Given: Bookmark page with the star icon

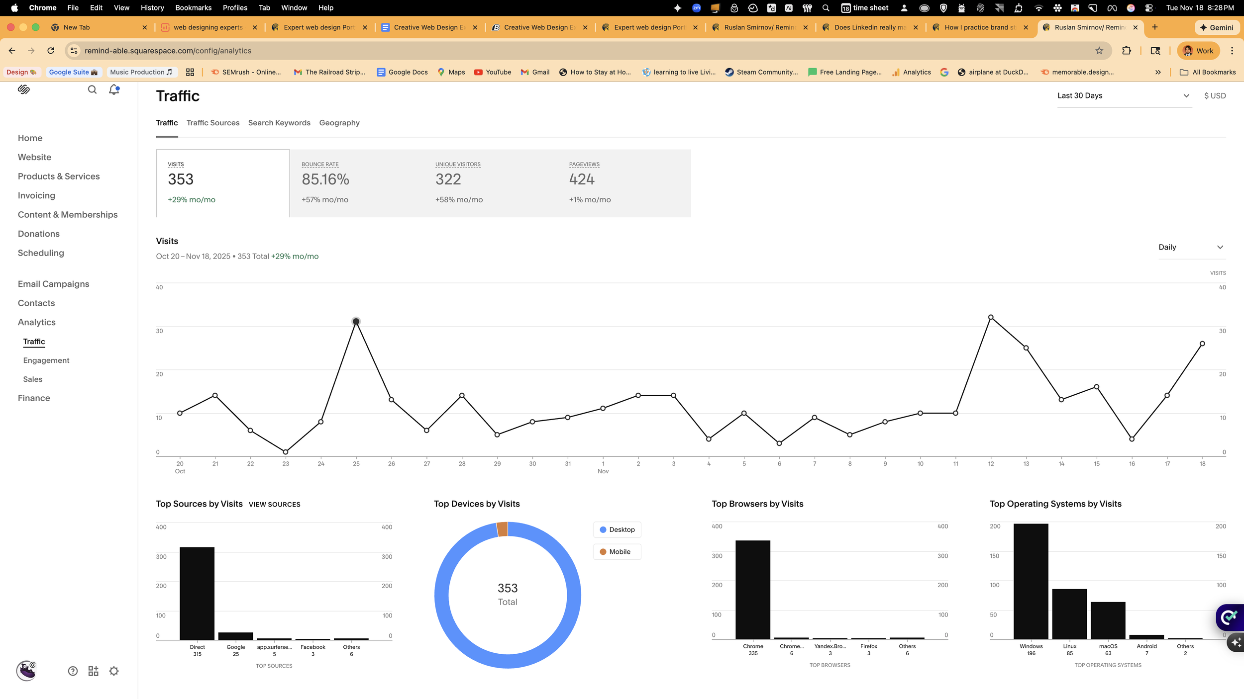Looking at the screenshot, I should point(1099,51).
